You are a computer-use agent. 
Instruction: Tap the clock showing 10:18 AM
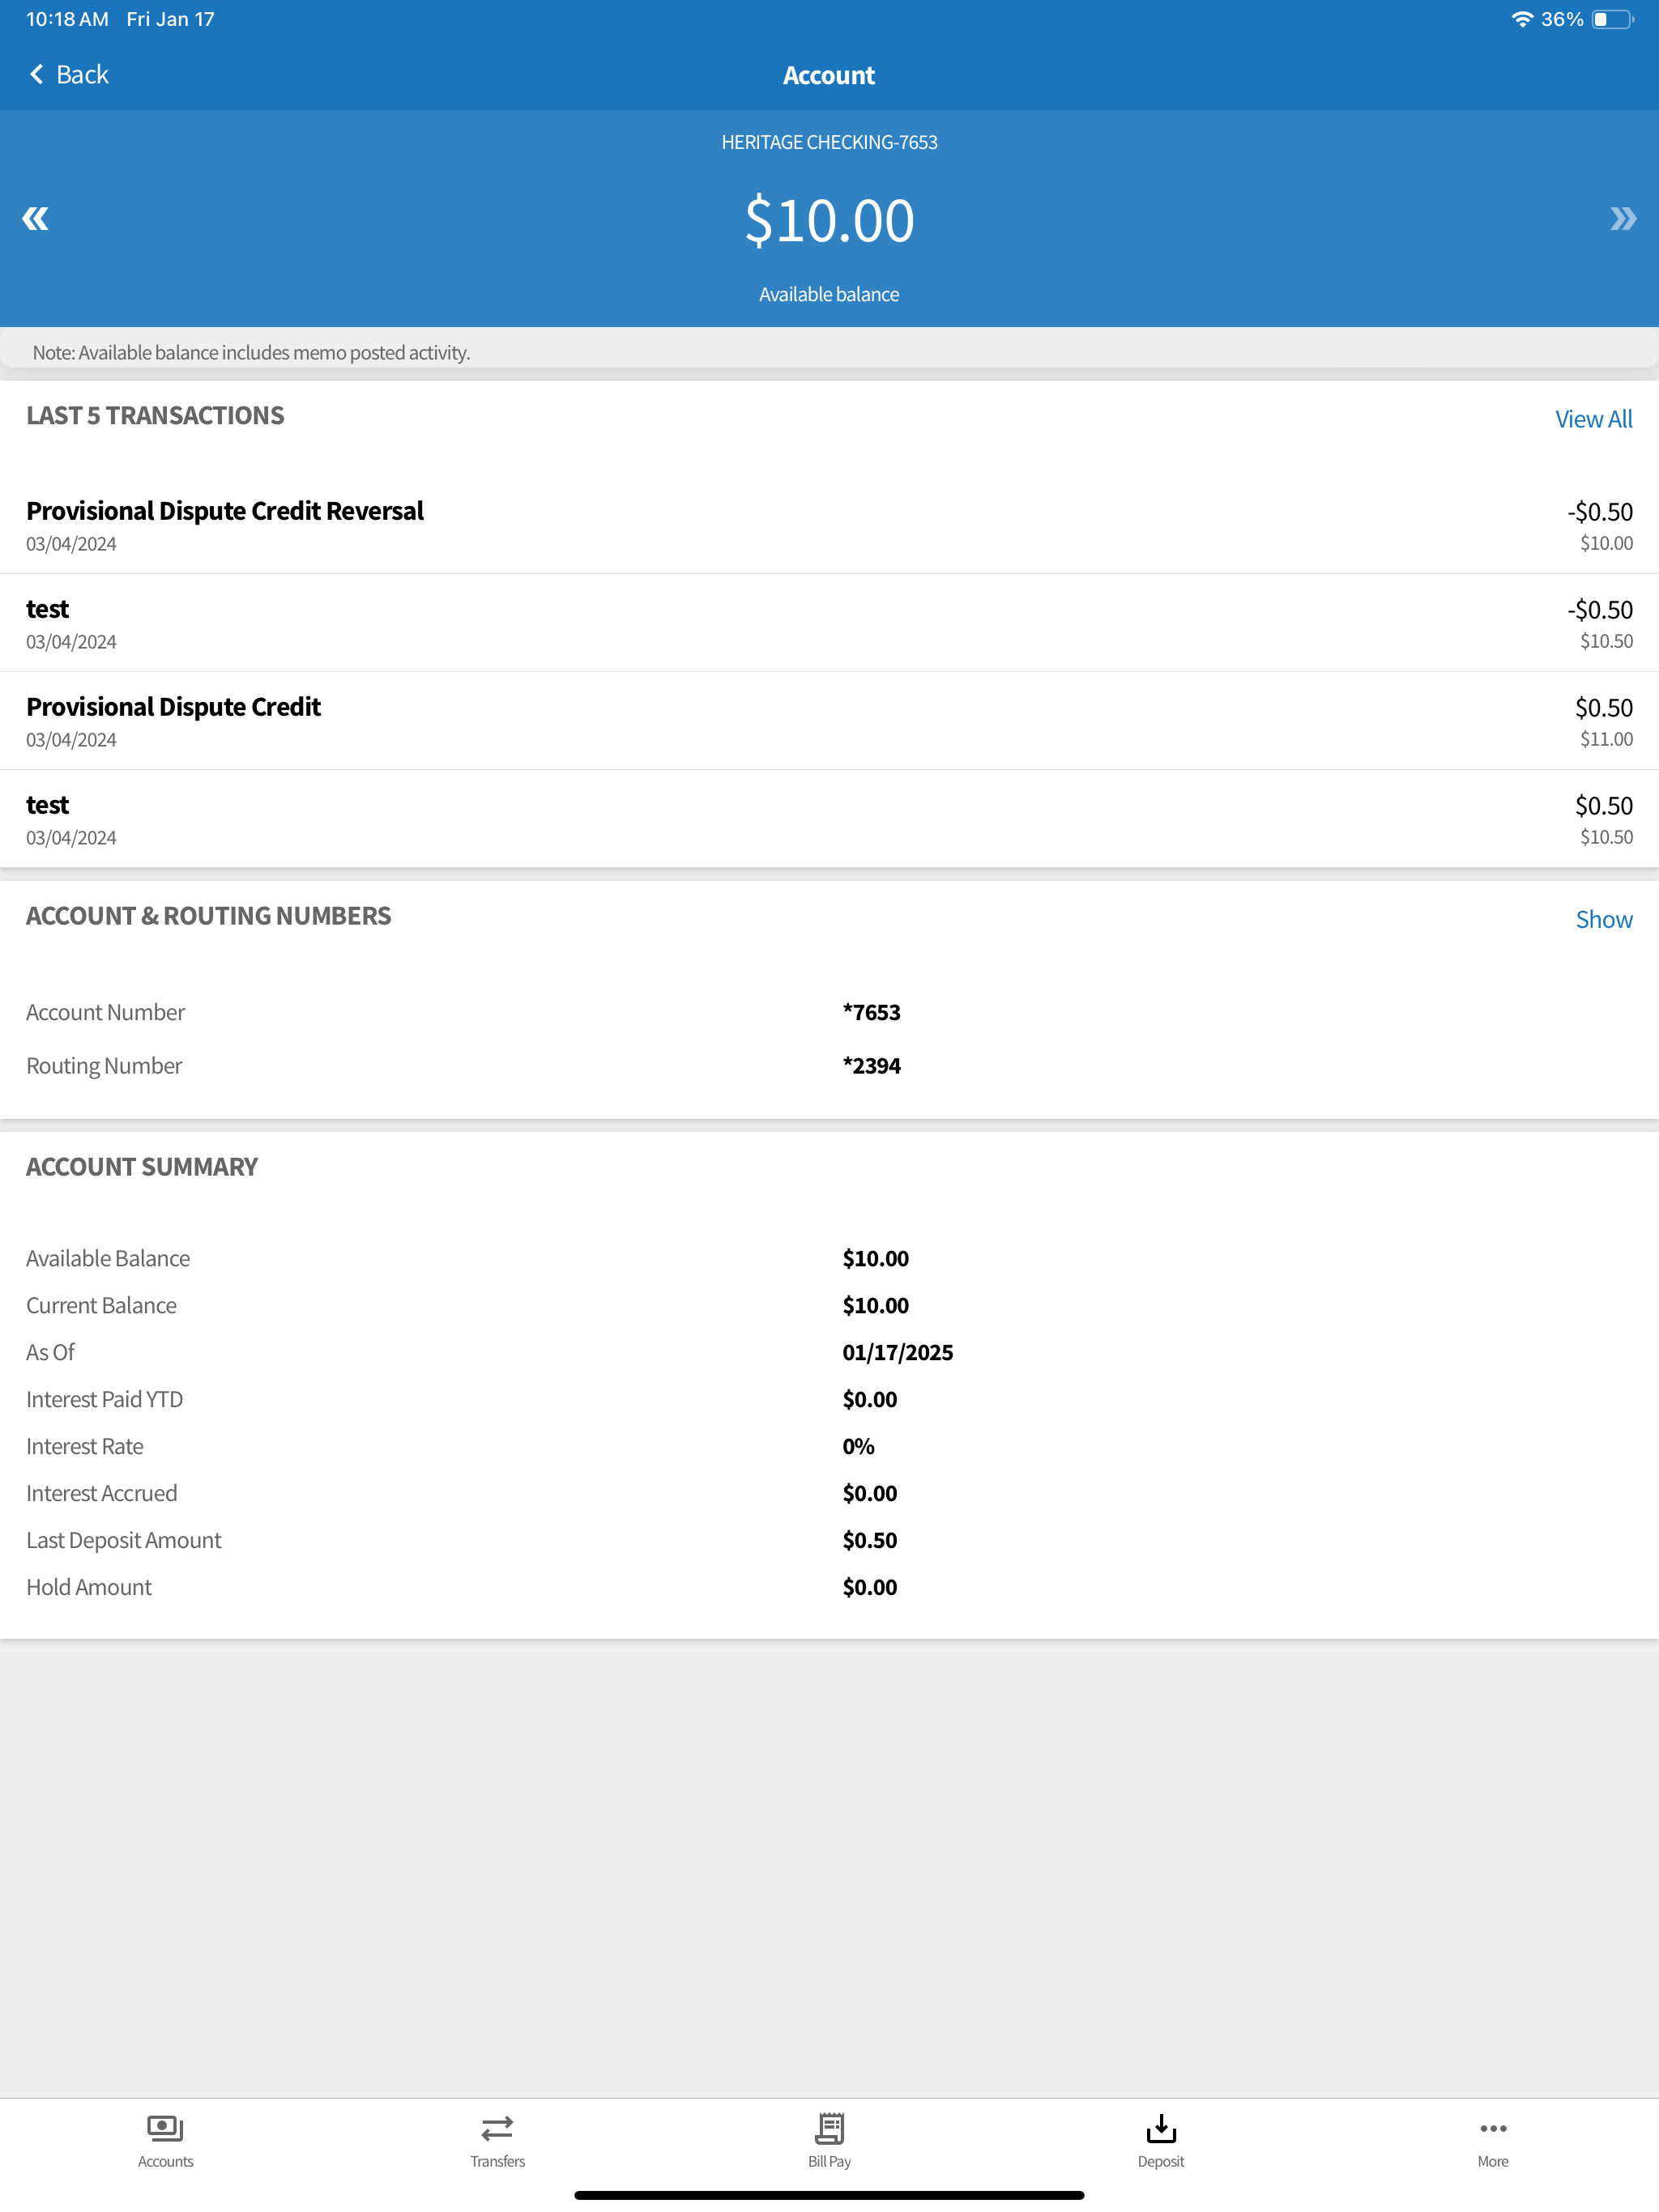(67, 19)
